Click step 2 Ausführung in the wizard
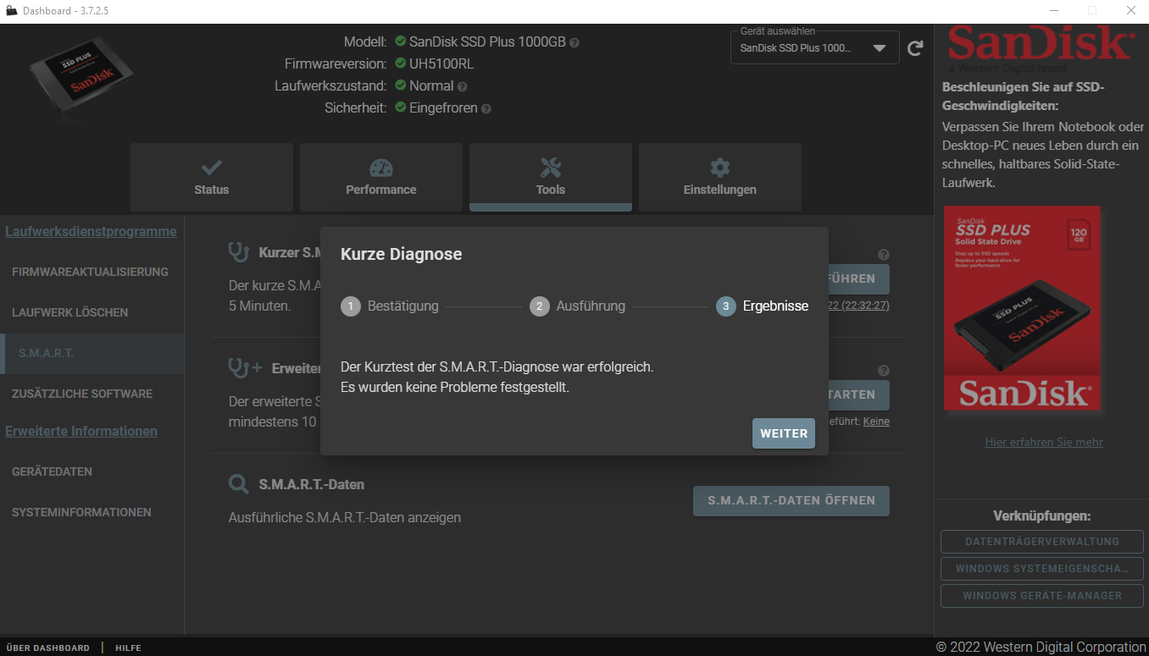The image size is (1149, 656). pos(577,306)
